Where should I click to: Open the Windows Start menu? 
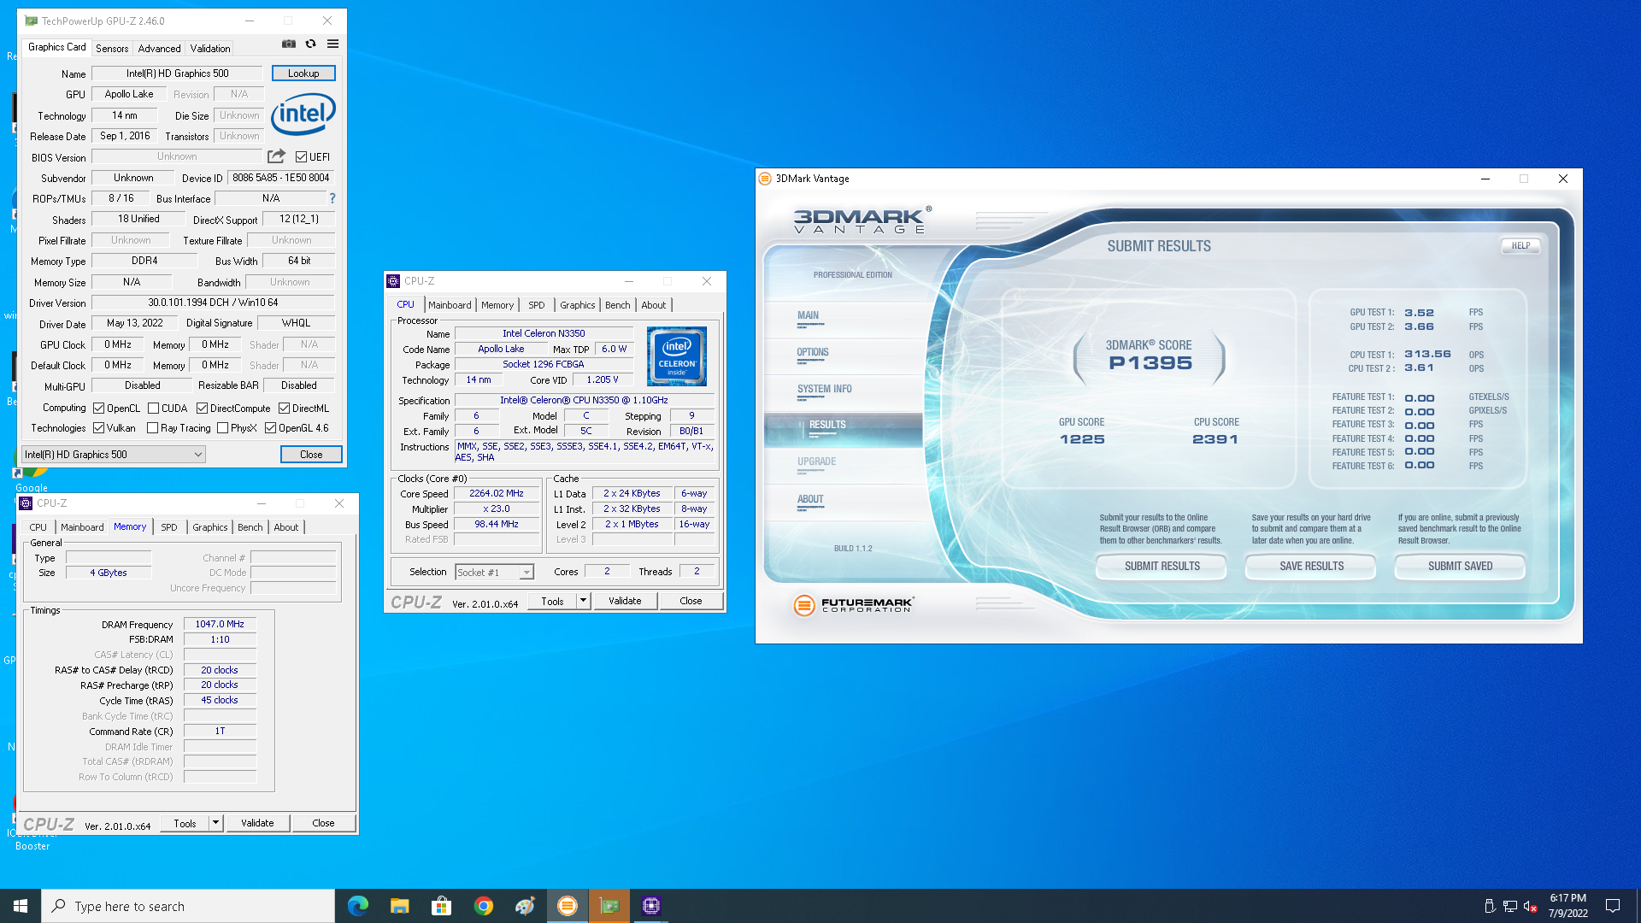[x=21, y=906]
